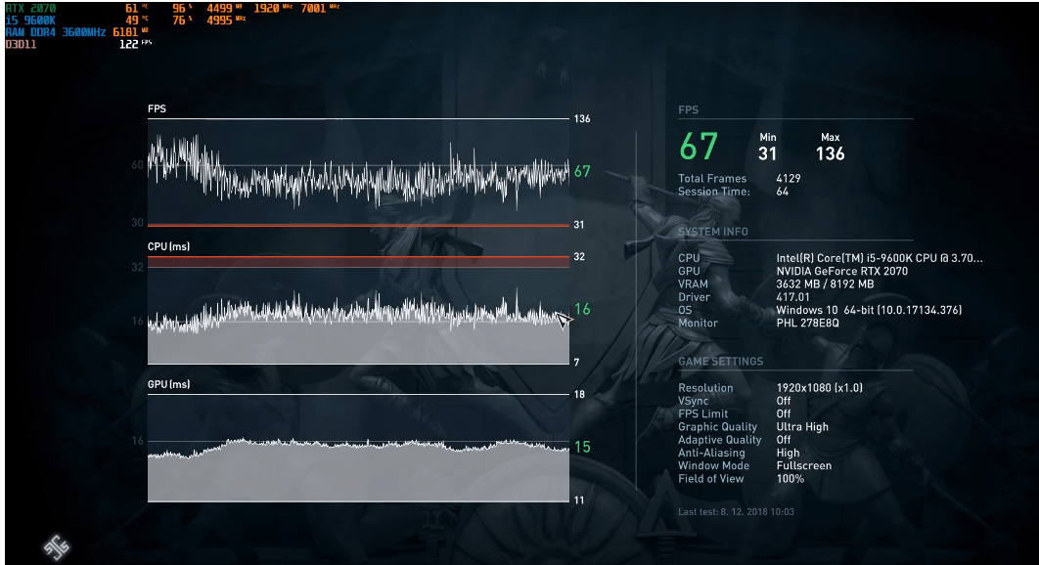1039x565 pixels.
Task: Click the Intel Core i5-9600K CPU value
Action: click(880, 258)
